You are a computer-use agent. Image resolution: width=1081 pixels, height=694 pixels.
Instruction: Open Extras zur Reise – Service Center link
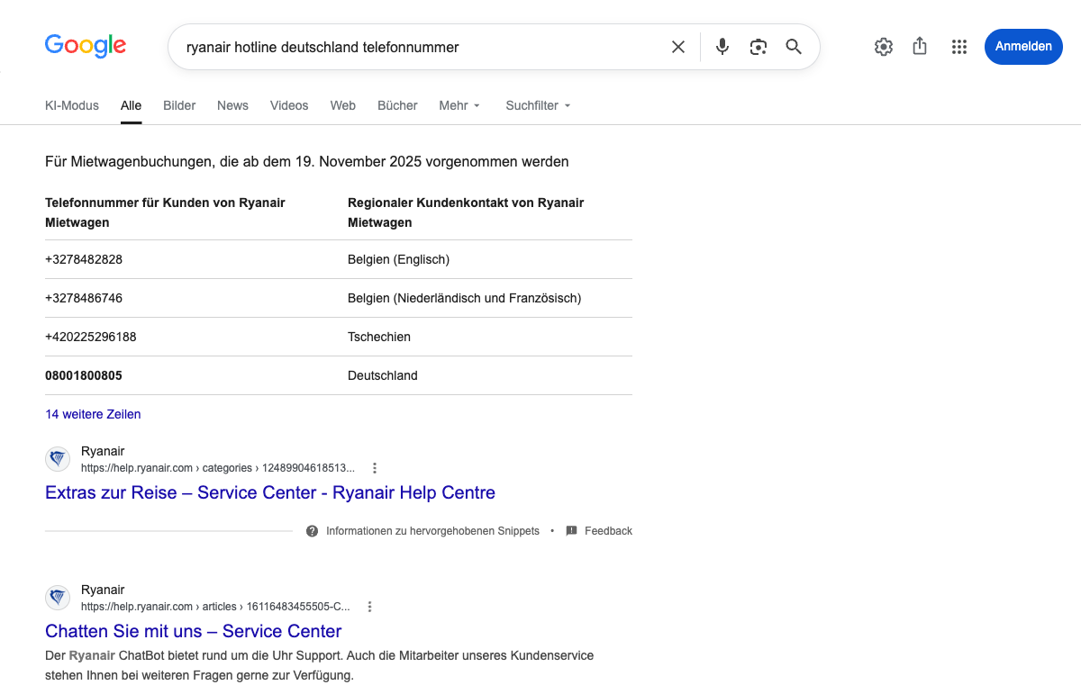coord(270,492)
